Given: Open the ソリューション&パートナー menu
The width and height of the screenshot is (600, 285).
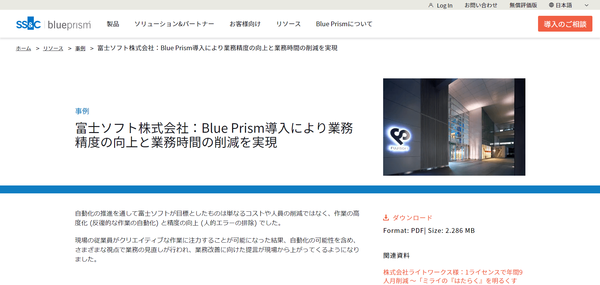Looking at the screenshot, I should click(174, 24).
